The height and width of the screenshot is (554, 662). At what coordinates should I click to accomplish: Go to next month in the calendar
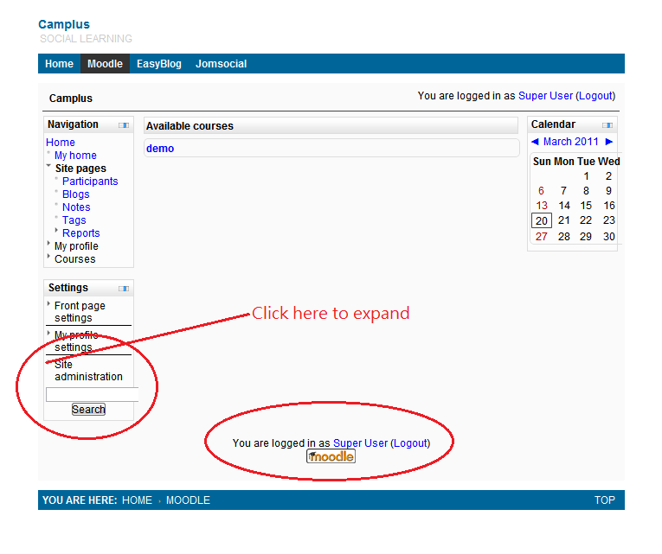click(x=609, y=142)
